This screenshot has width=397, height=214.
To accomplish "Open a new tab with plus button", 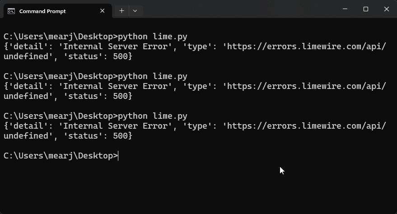I will (121, 11).
